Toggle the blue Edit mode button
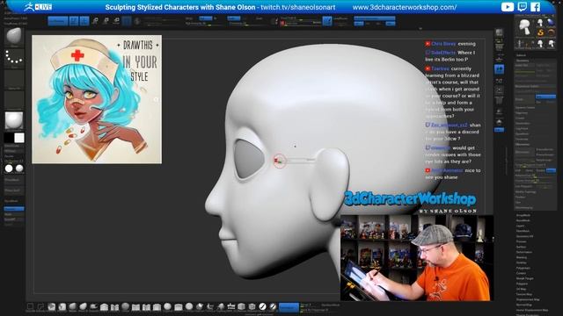Image resolution: width=563 pixels, height=316 pixels. tap(74, 21)
